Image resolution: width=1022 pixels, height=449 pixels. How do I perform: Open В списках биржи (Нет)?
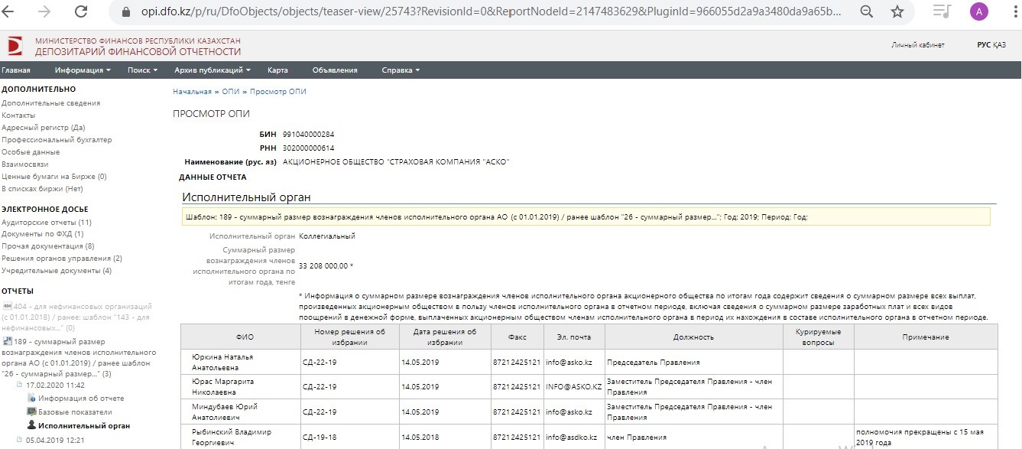[x=42, y=188]
